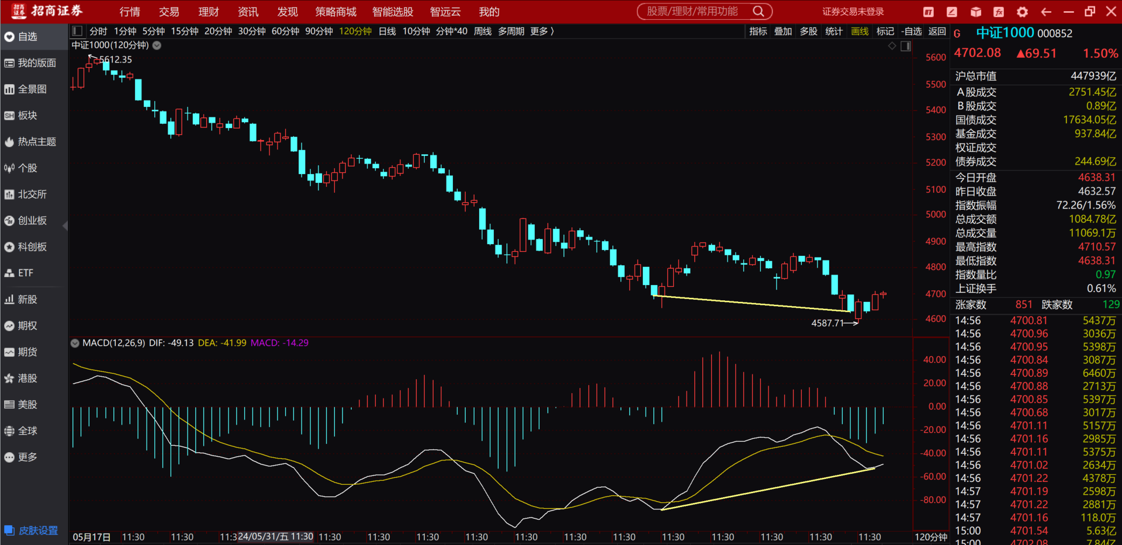Select the 10分钟 period tab
1122x545 pixels.
[x=416, y=31]
